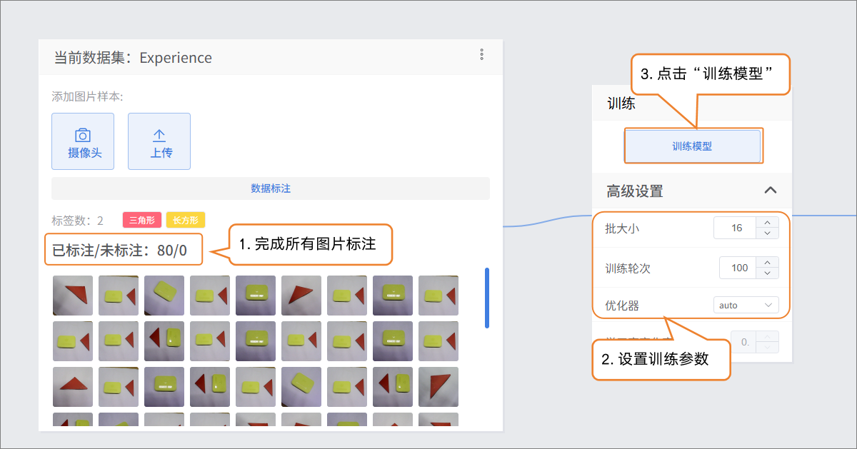Select the tilted yellow rectangle thumbnail in first row

tap(164, 296)
